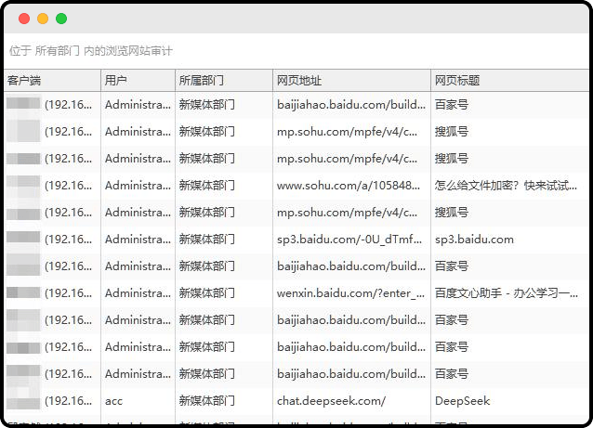
Task: Click Administra... in the sp3.baidu.com row
Action: (138, 240)
